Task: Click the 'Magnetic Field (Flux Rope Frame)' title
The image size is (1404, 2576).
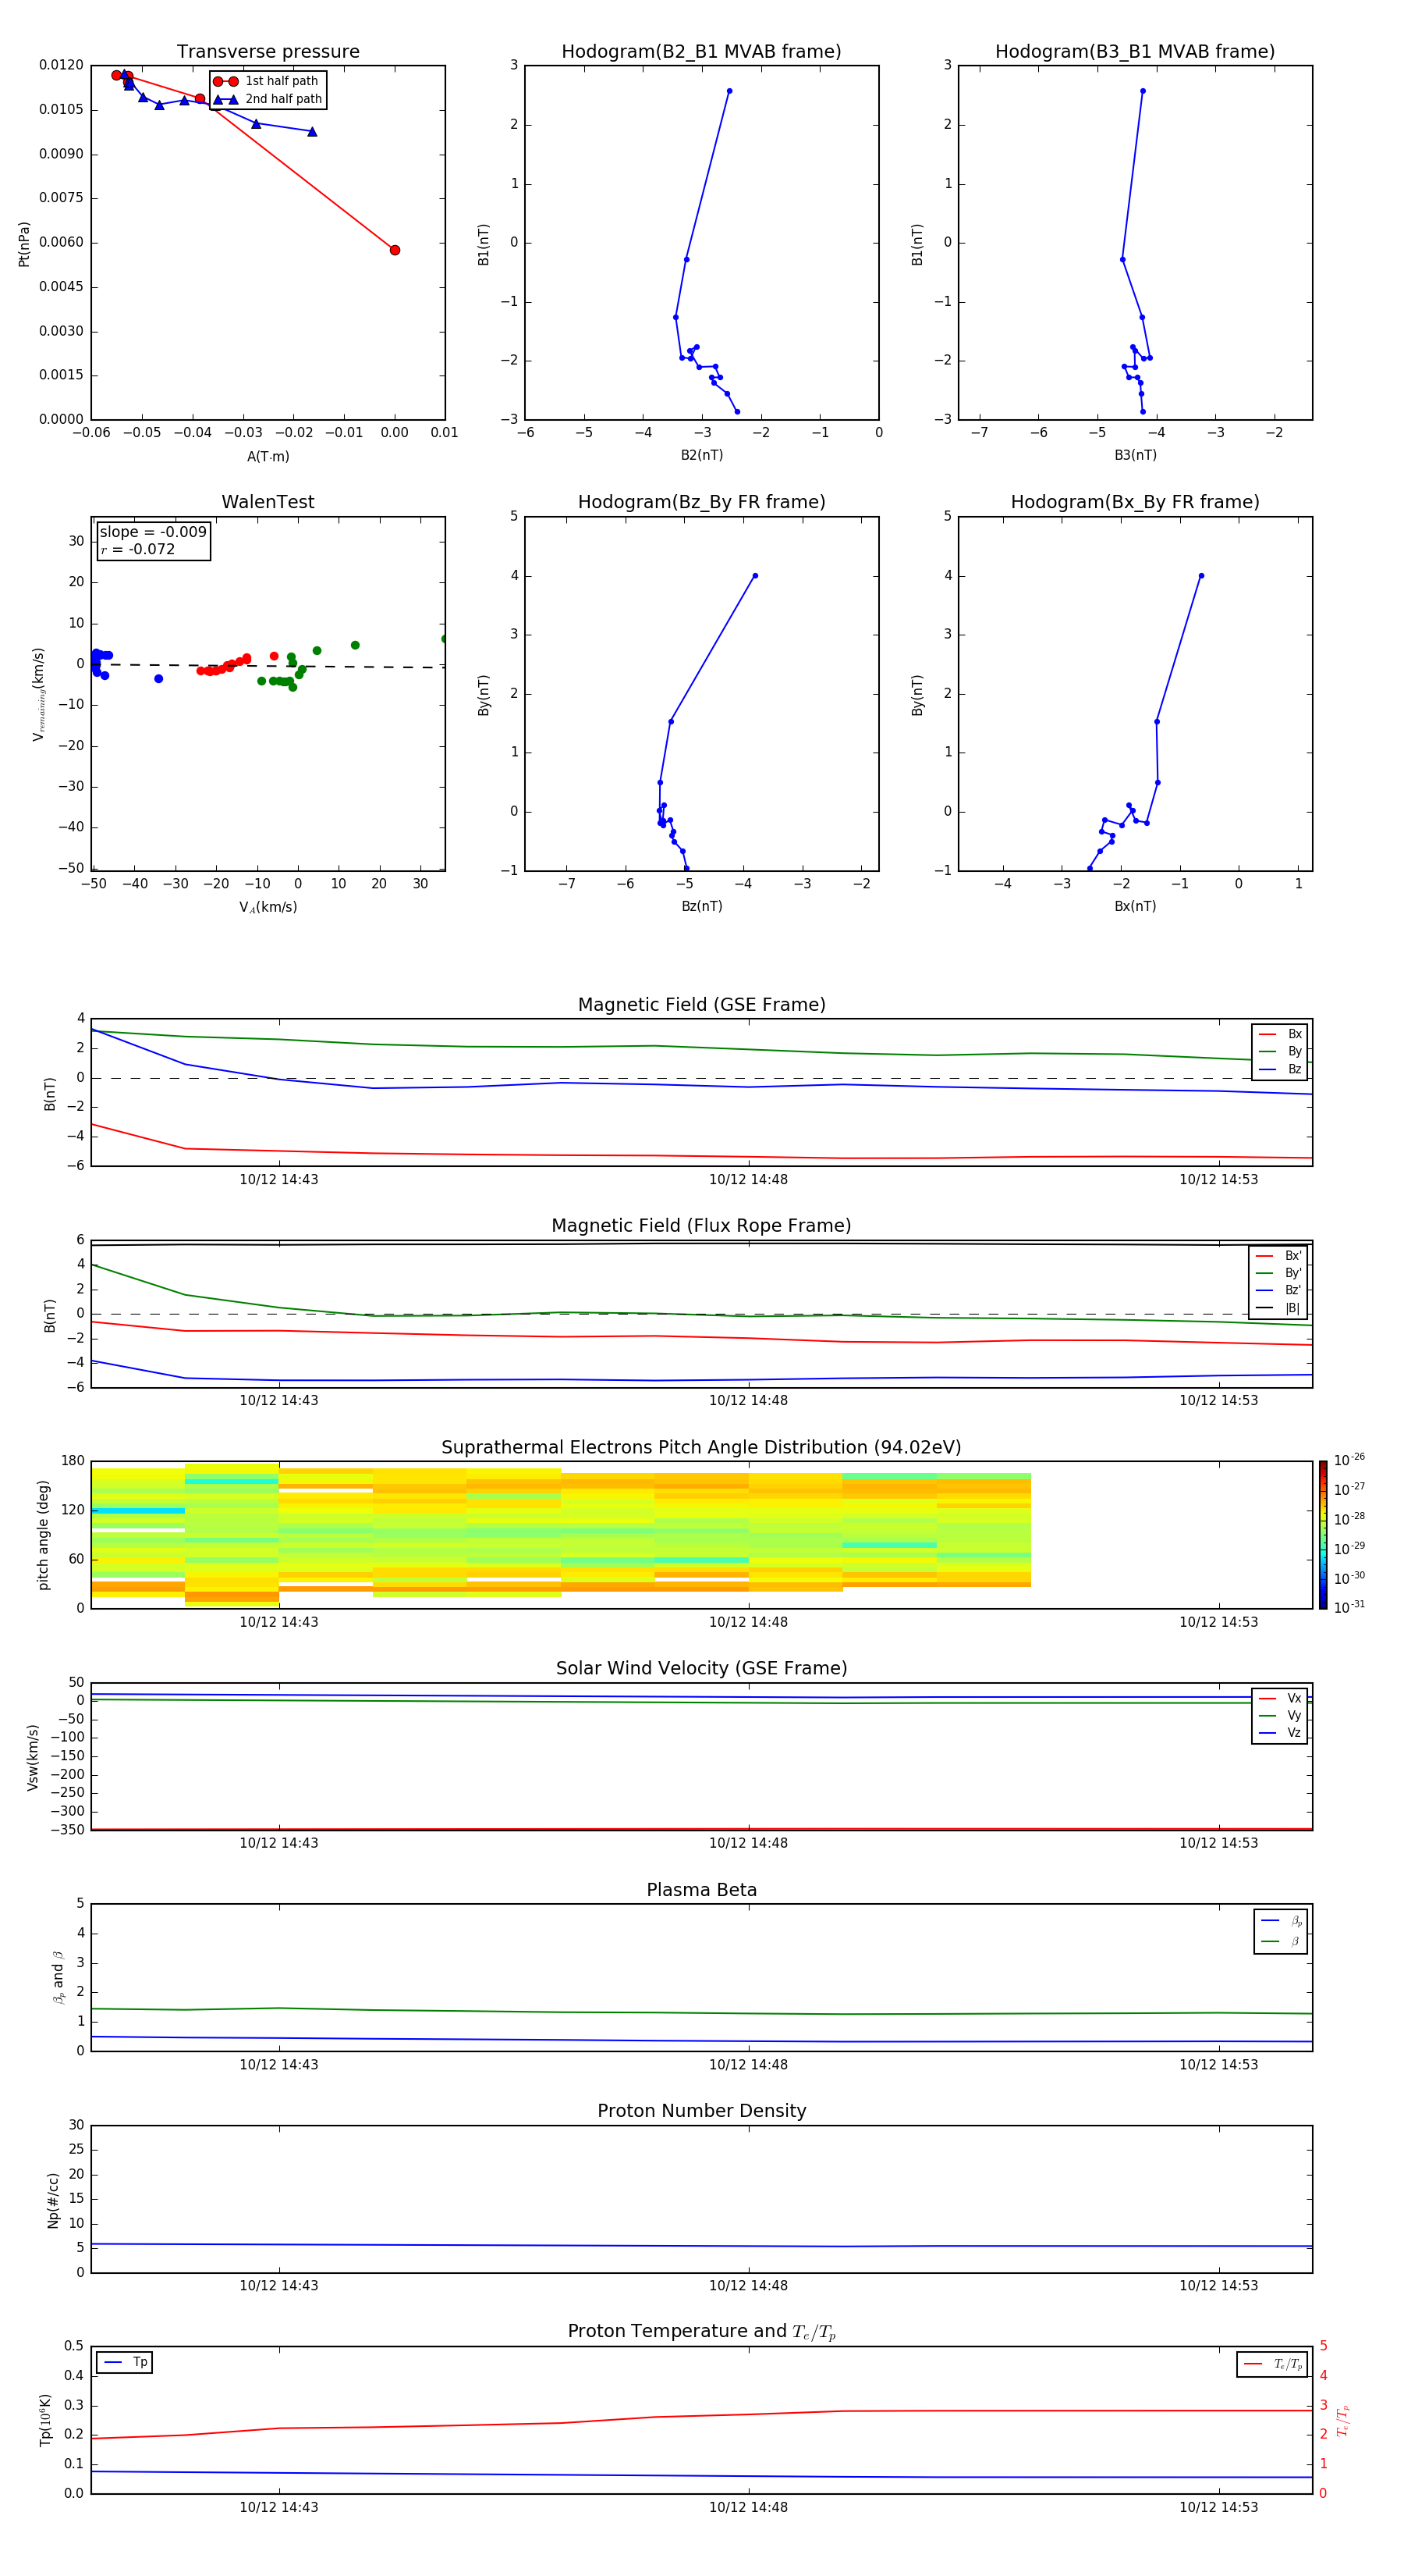Action: [x=701, y=1226]
